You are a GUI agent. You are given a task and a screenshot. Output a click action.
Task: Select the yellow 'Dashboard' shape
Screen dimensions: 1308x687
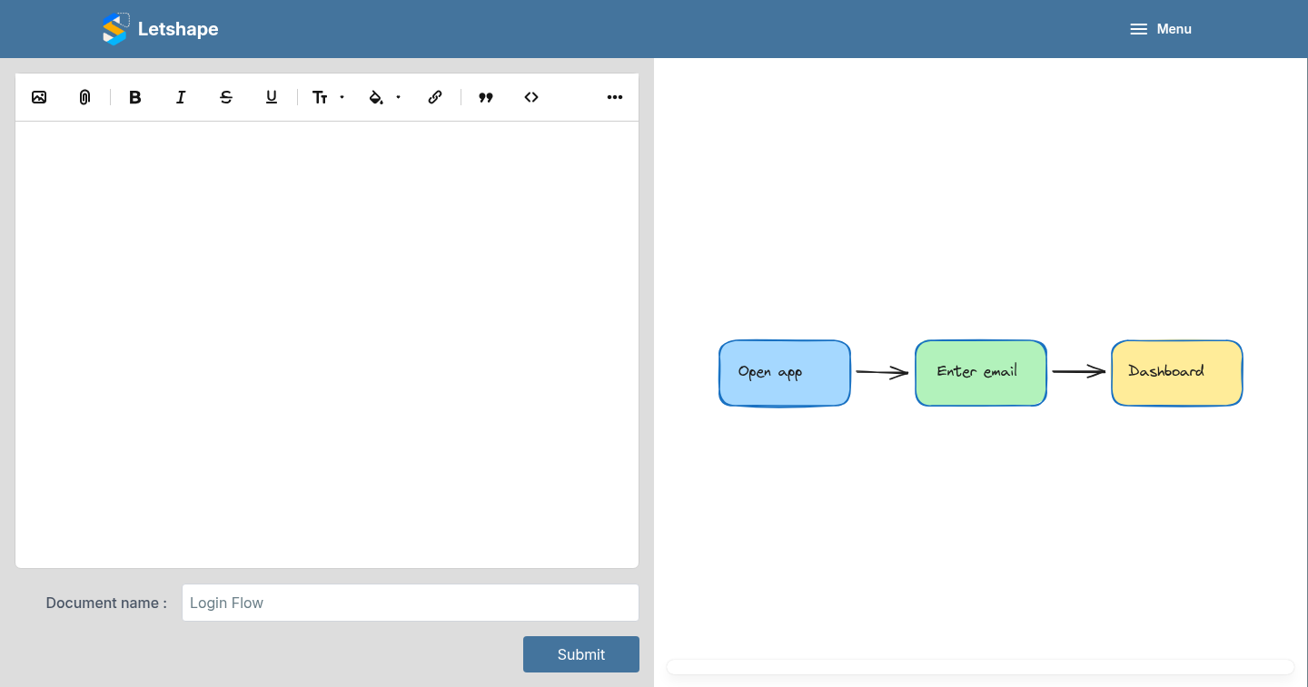(x=1177, y=373)
